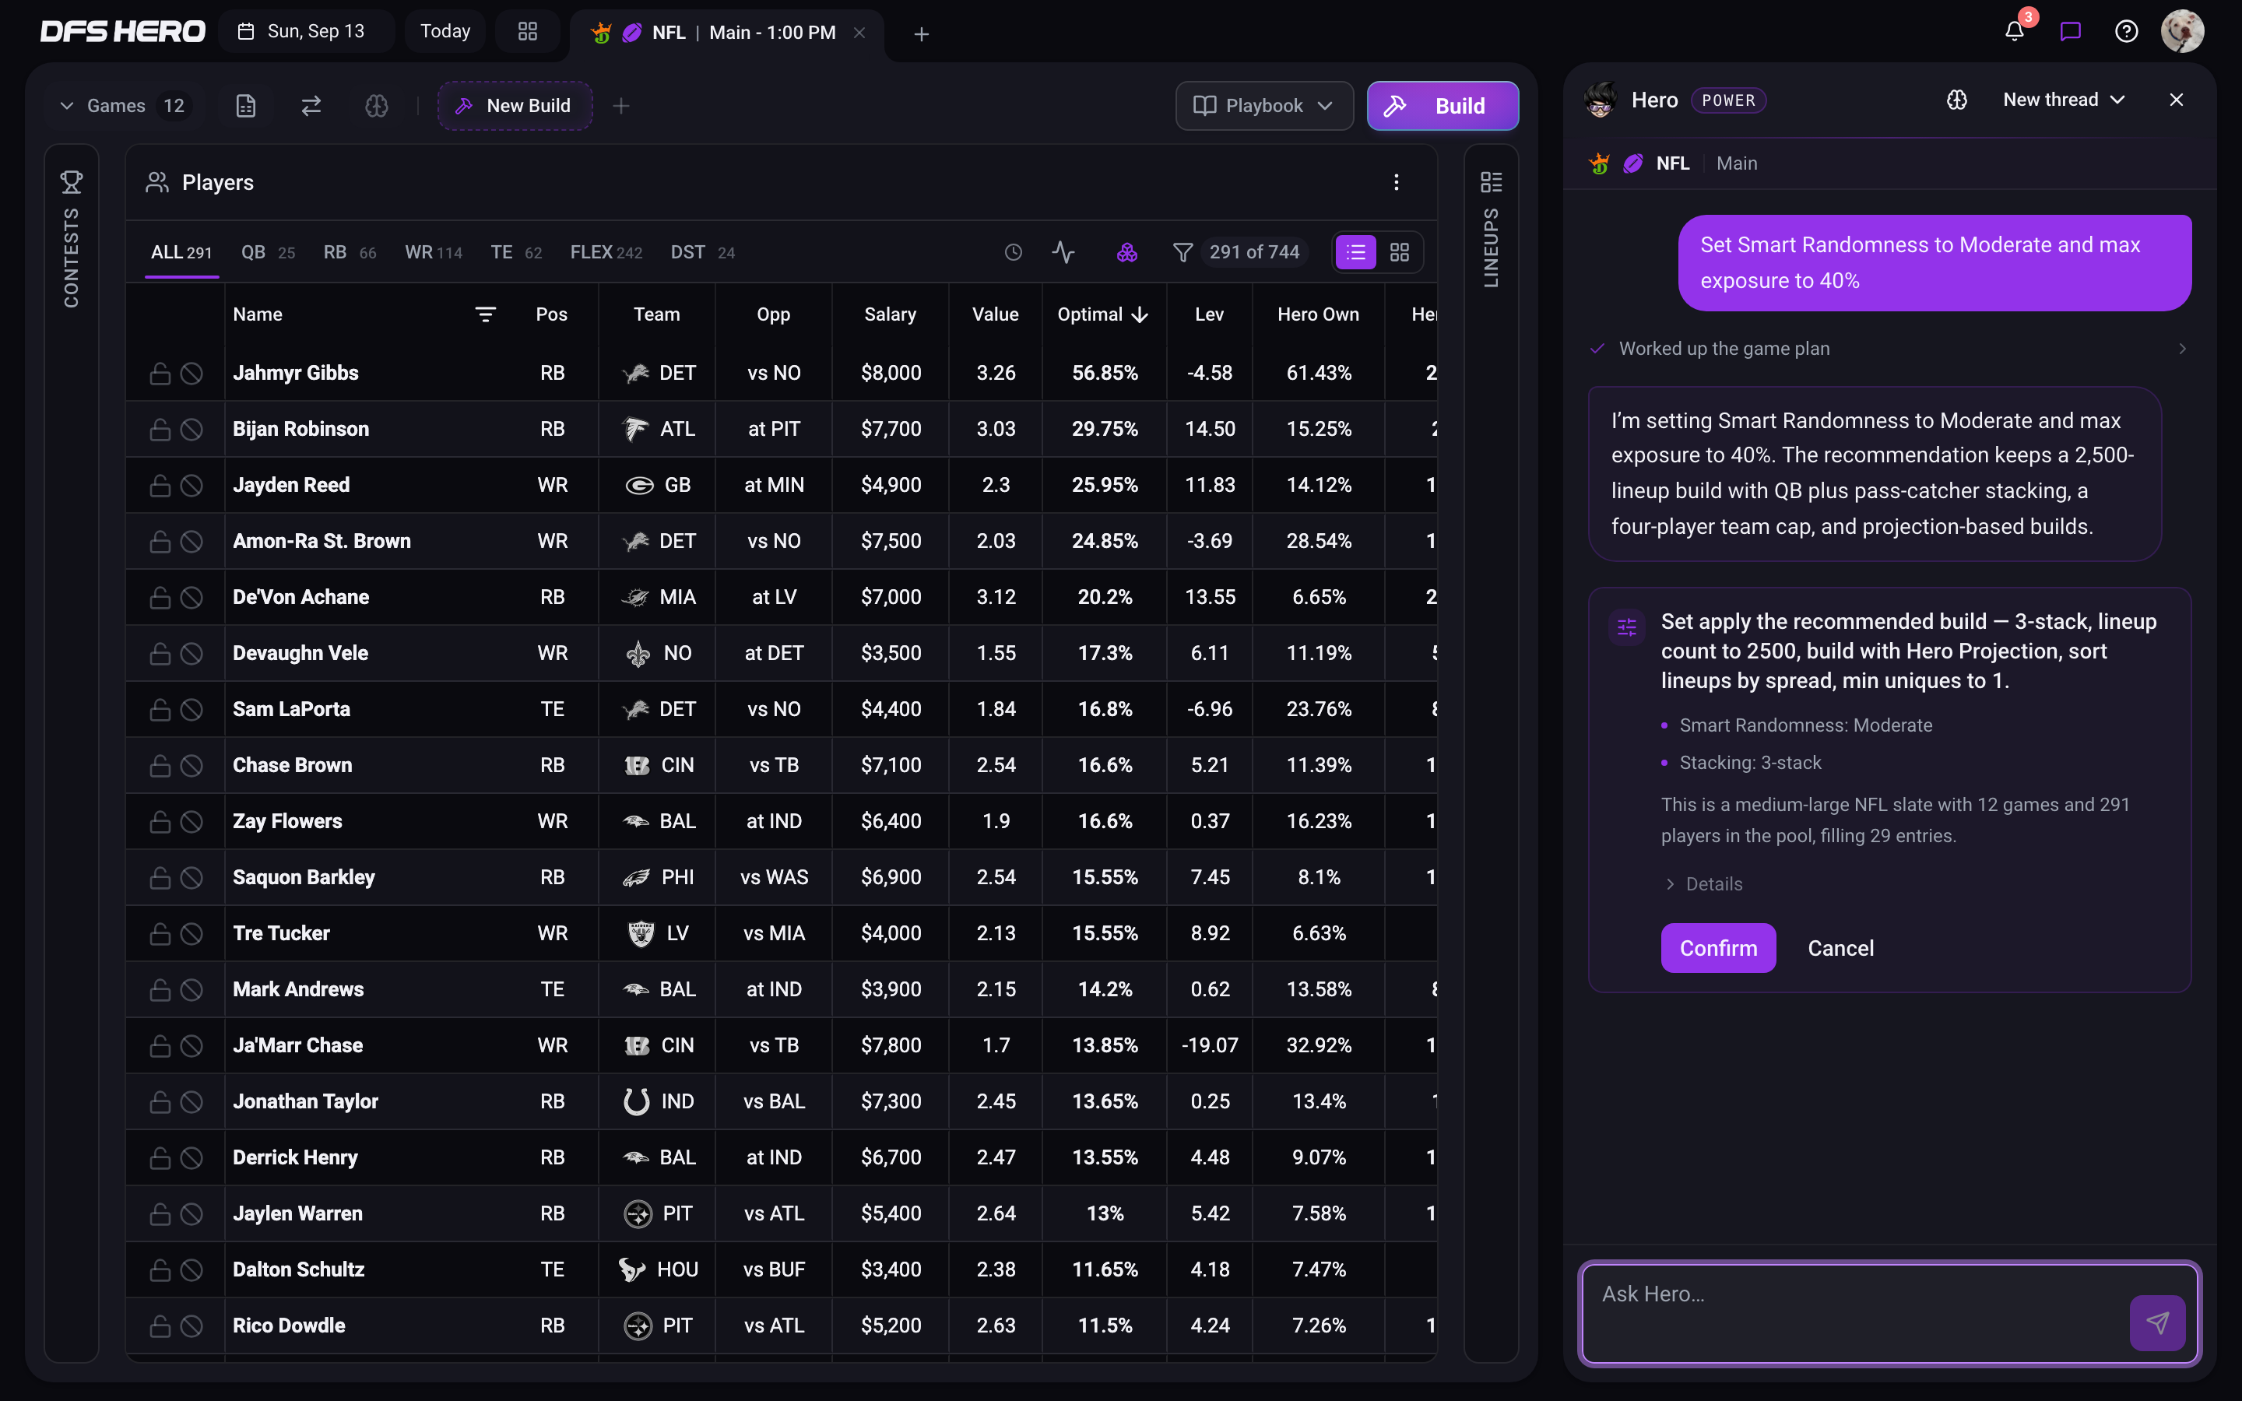The width and height of the screenshot is (2242, 1401).
Task: Exclude Ja'Marr Chase with the ban icon
Action: (191, 1045)
